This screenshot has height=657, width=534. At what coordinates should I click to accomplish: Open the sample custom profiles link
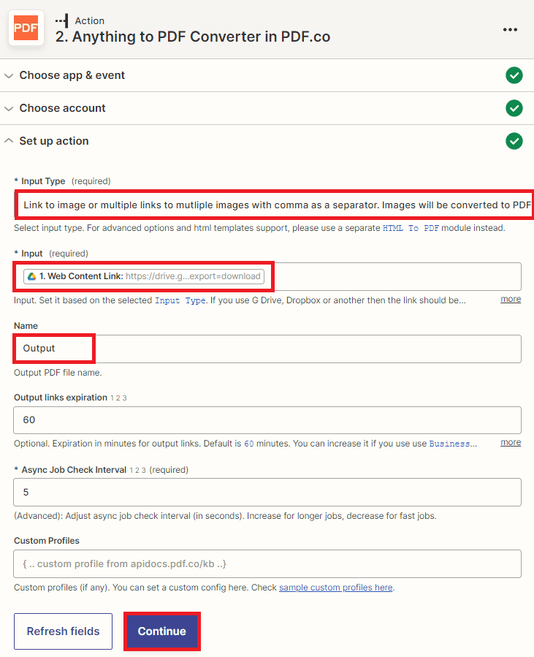[x=335, y=587]
